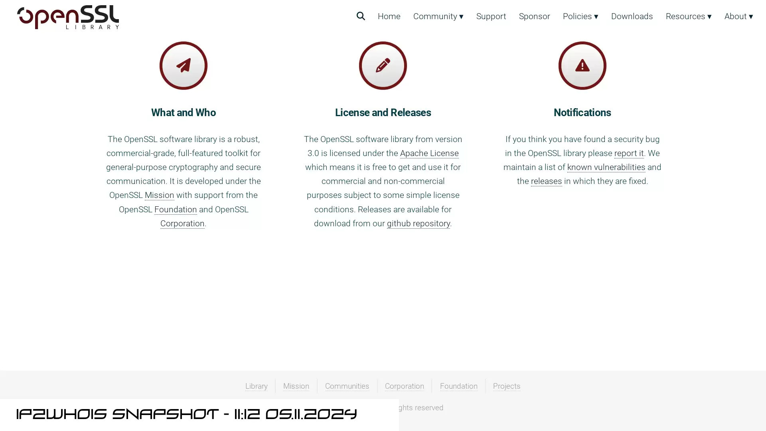The height and width of the screenshot is (431, 766).
Task: Click the warning/alert icon
Action: pos(582,66)
